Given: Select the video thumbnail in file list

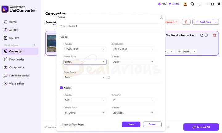Looking at the screenshot, I should pos(52,43).
